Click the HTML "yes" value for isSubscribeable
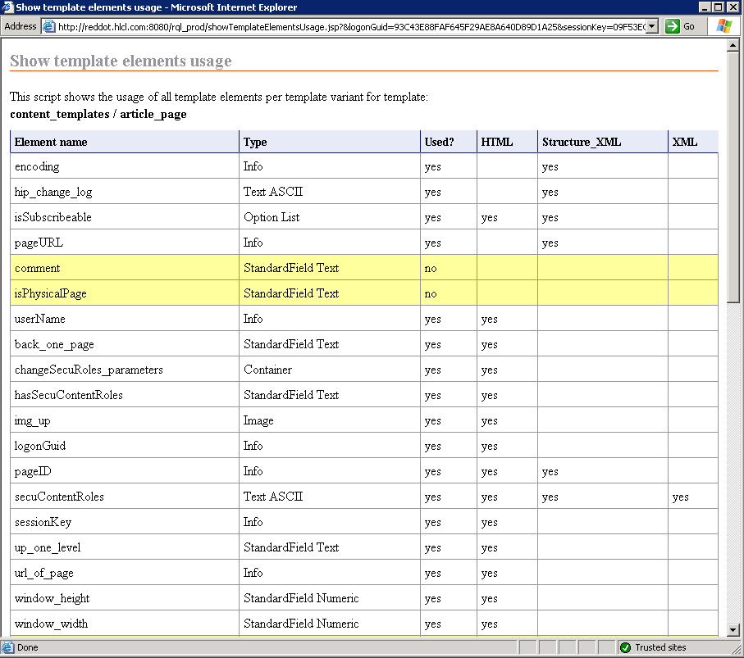744x658 pixels. pos(489,218)
